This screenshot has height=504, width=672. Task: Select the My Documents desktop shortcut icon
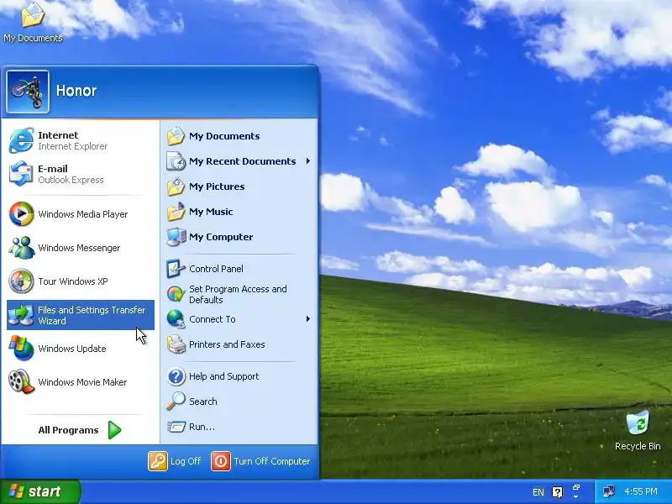pyautogui.click(x=33, y=14)
